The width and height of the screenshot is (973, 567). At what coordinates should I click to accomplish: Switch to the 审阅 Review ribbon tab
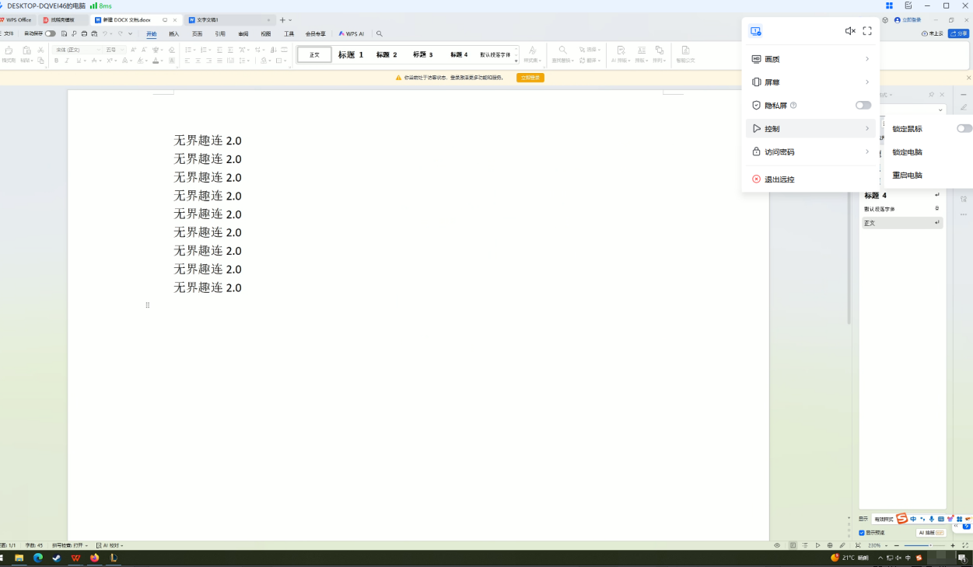point(243,33)
